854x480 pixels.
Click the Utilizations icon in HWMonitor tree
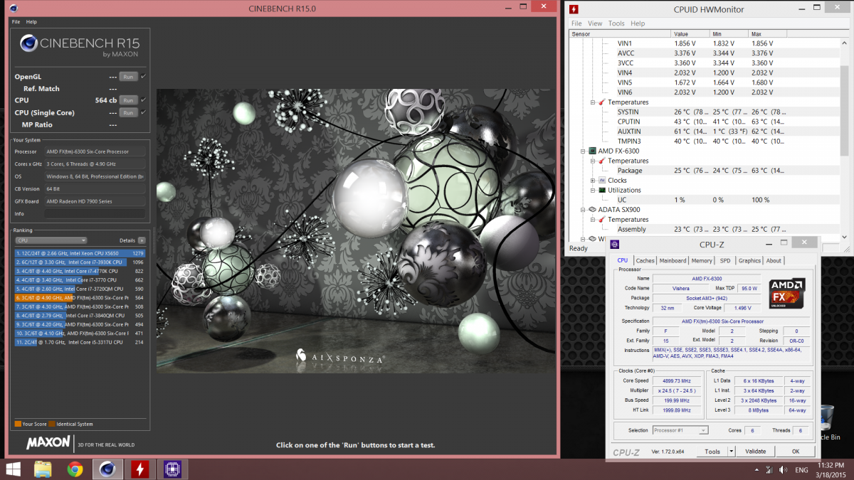tap(602, 191)
